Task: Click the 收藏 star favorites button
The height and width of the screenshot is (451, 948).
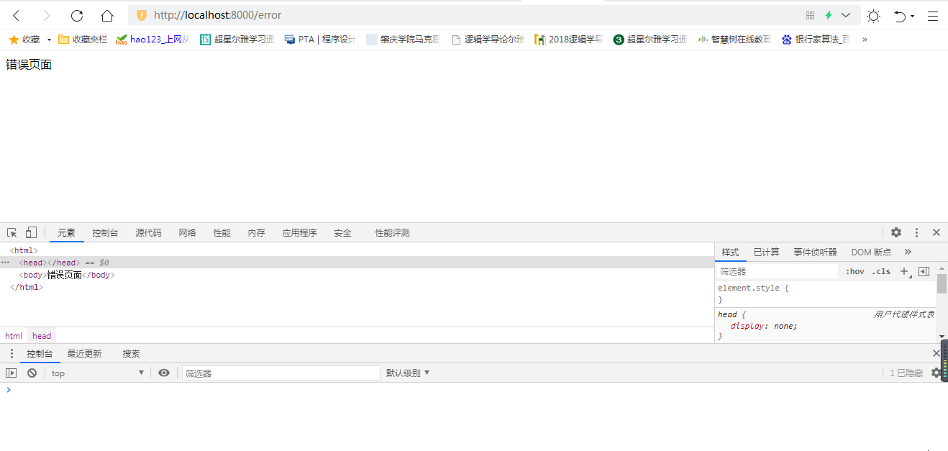Action: click(24, 40)
